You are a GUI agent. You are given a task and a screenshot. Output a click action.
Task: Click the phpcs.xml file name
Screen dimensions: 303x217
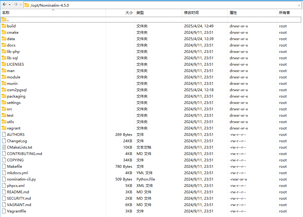point(16,186)
